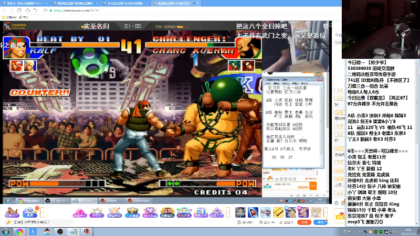The image size is (420, 236).
Task: Send the rocket gift
Action: (253, 212)
